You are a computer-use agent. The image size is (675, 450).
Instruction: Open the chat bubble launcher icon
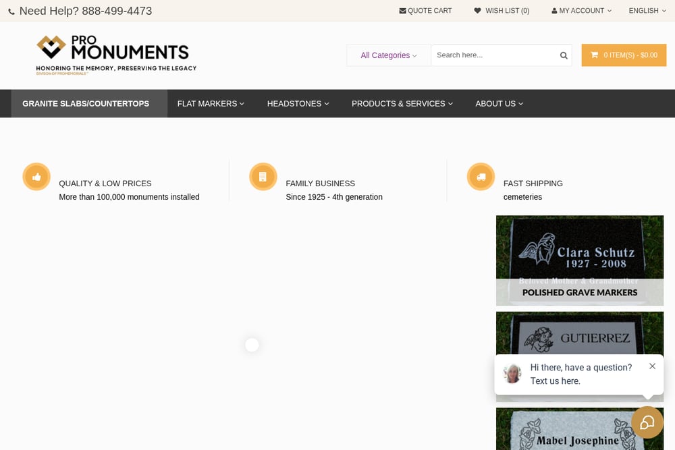(x=647, y=422)
